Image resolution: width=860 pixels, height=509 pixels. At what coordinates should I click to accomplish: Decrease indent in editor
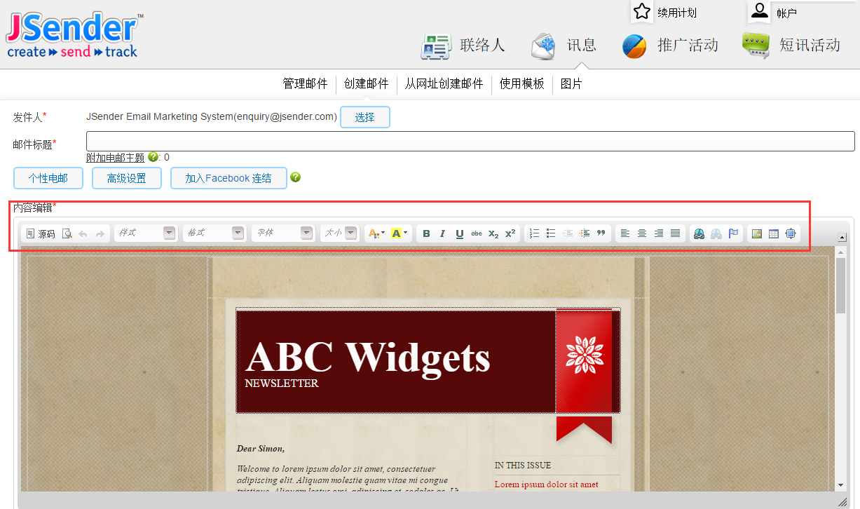coord(568,233)
